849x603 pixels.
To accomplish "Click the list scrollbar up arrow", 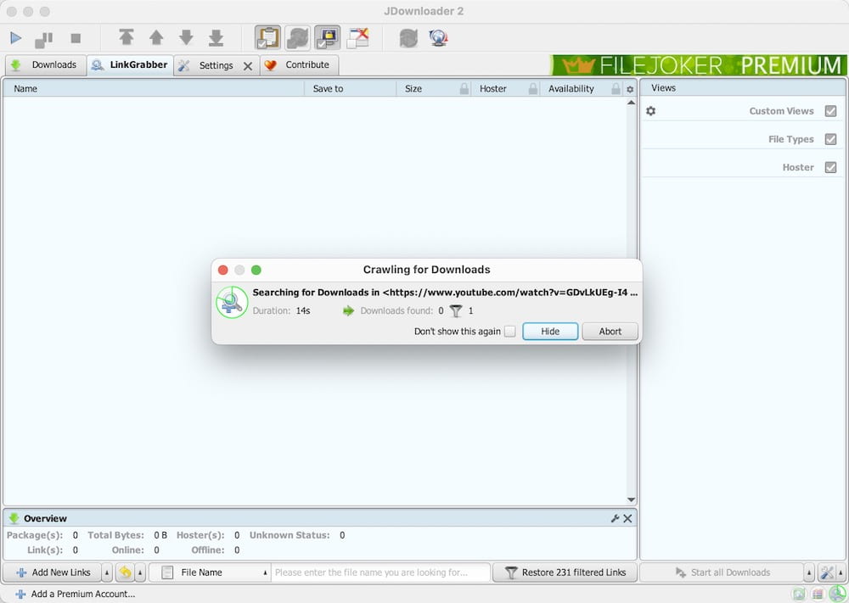I will point(631,103).
